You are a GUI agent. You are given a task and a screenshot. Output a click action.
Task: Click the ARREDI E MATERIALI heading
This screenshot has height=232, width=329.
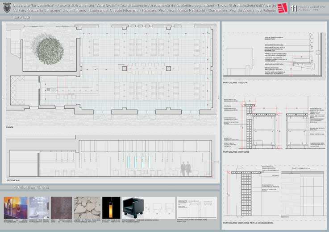pyautogui.click(x=31, y=187)
